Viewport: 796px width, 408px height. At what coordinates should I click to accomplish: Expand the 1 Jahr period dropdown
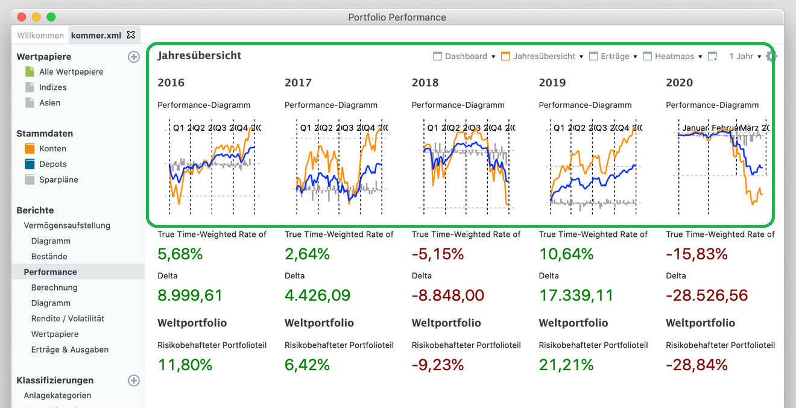[x=745, y=56]
